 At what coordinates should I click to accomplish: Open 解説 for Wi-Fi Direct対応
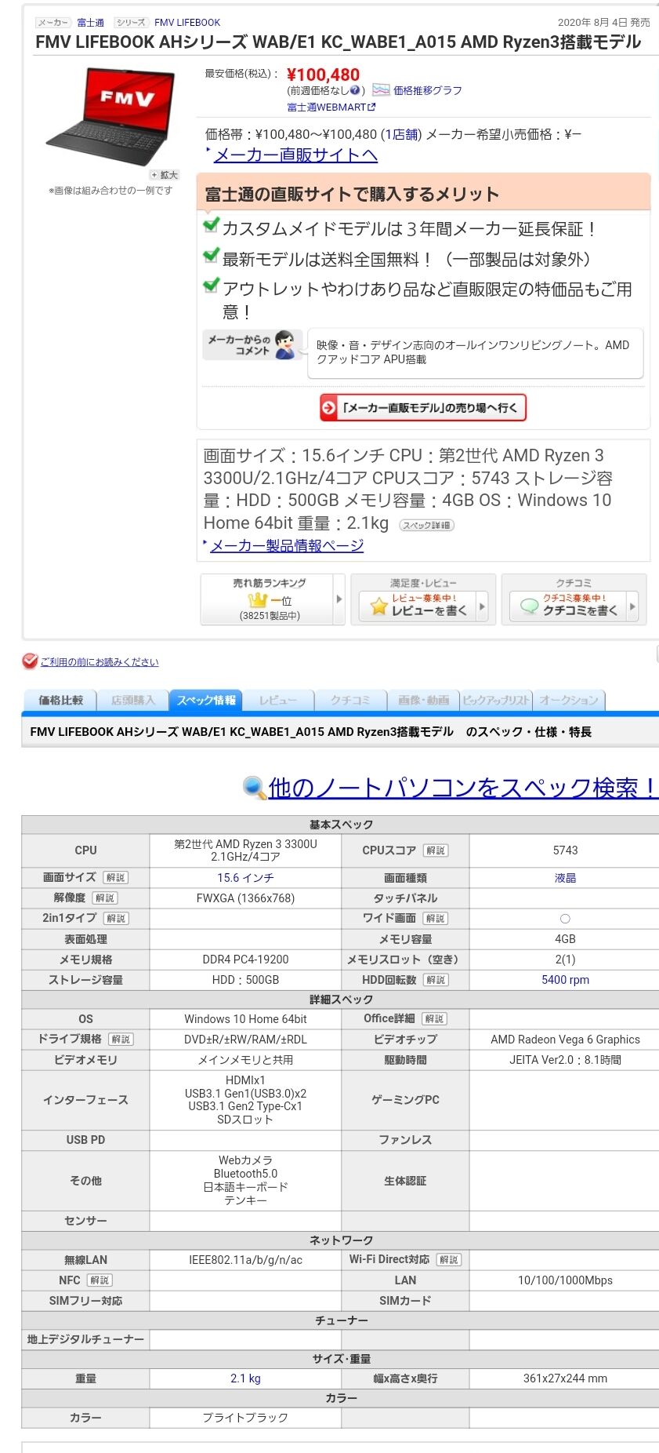[449, 1260]
